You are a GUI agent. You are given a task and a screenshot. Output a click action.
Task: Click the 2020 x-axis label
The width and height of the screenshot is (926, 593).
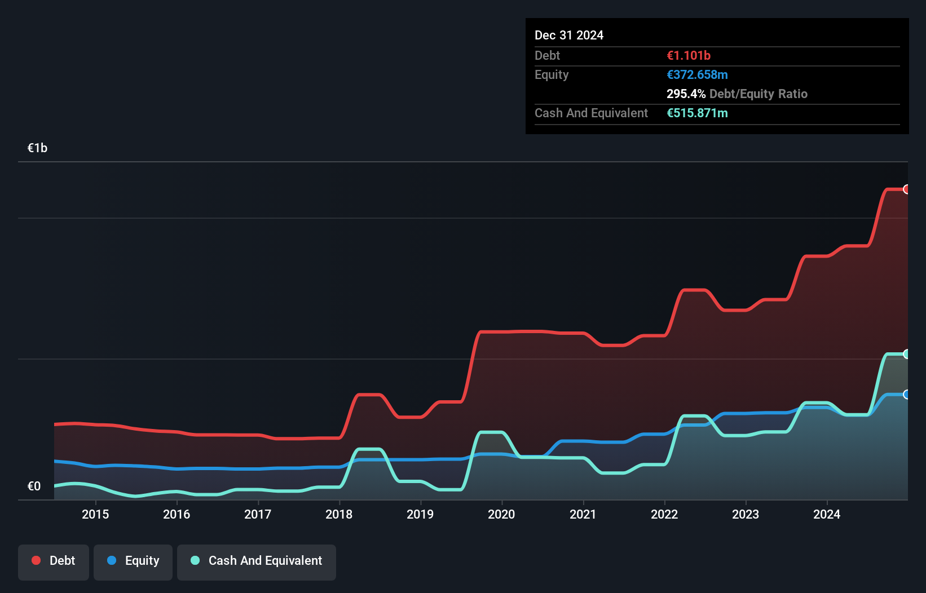(501, 514)
